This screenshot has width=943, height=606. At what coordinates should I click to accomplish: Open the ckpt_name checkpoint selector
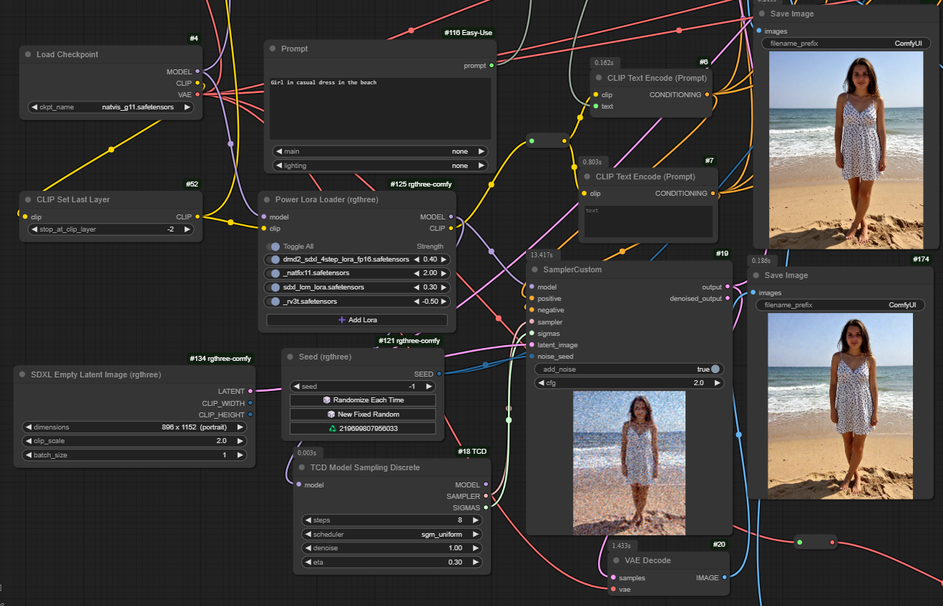(111, 107)
